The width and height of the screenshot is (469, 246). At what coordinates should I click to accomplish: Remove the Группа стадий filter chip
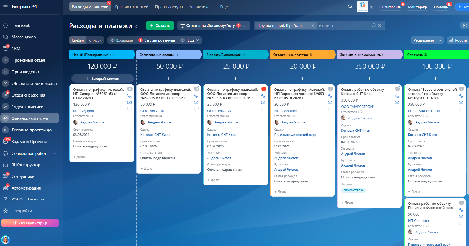pos(313,25)
